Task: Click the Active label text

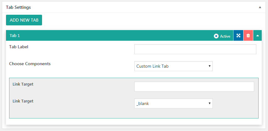Action: point(225,36)
